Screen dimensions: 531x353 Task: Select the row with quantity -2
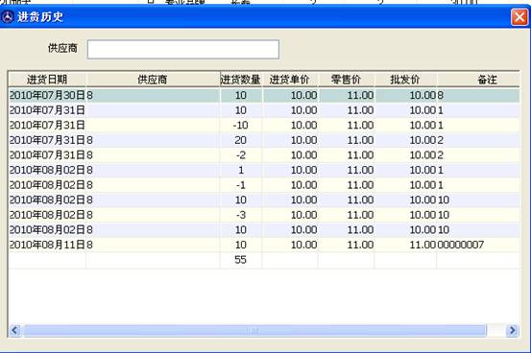(x=264, y=155)
